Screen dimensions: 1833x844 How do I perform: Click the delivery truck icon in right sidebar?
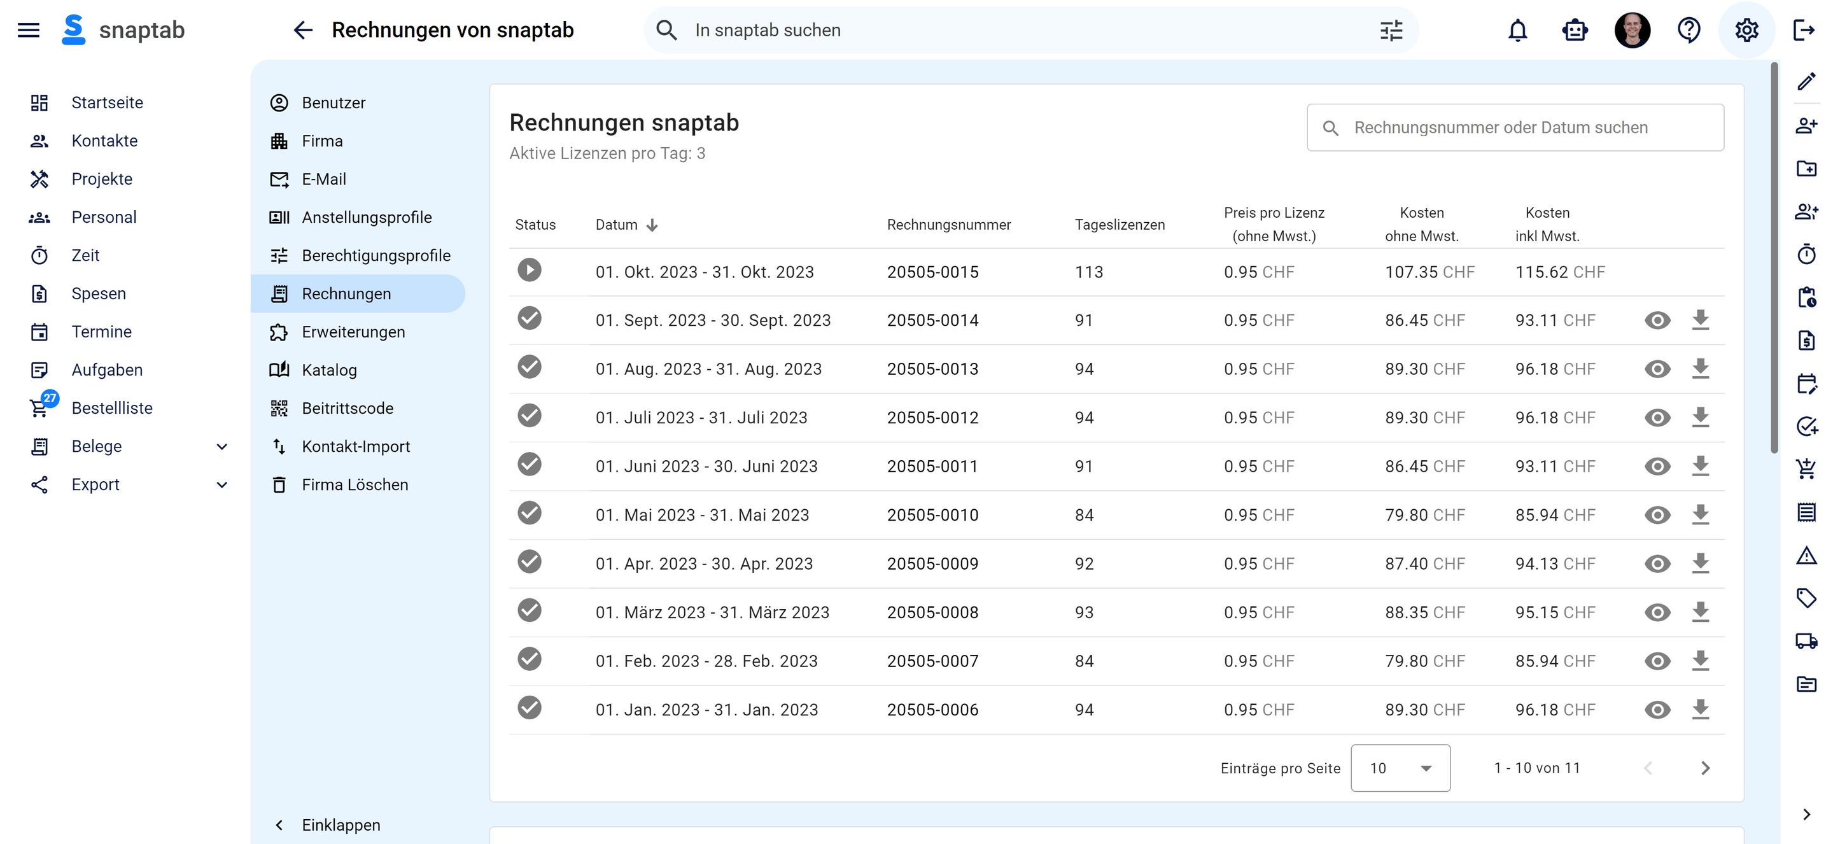coord(1806,640)
